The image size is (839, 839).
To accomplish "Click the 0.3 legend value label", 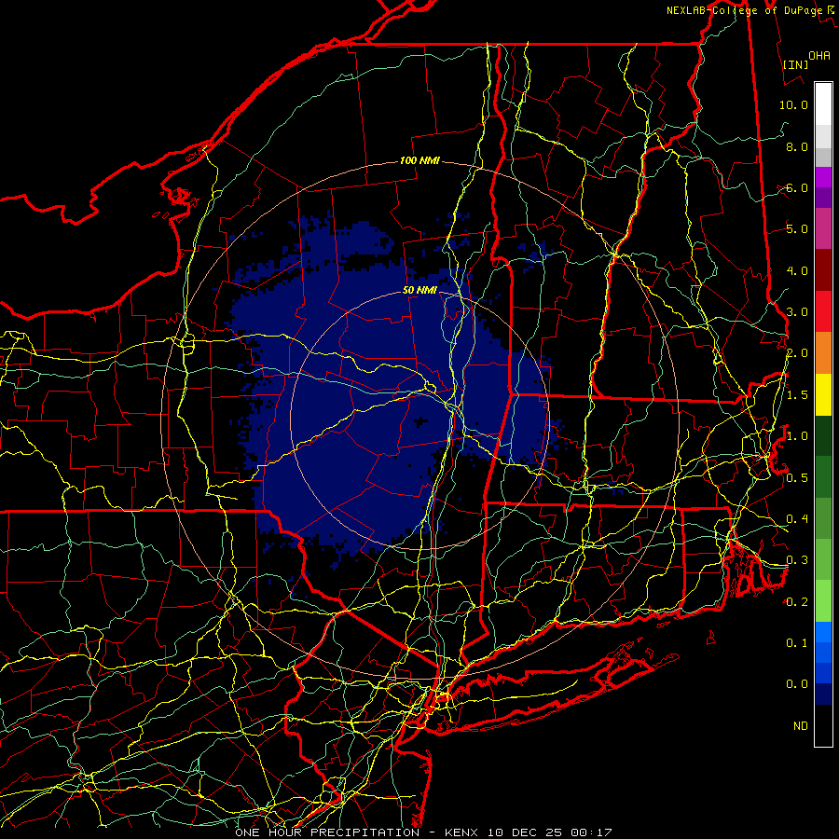I will click(797, 560).
